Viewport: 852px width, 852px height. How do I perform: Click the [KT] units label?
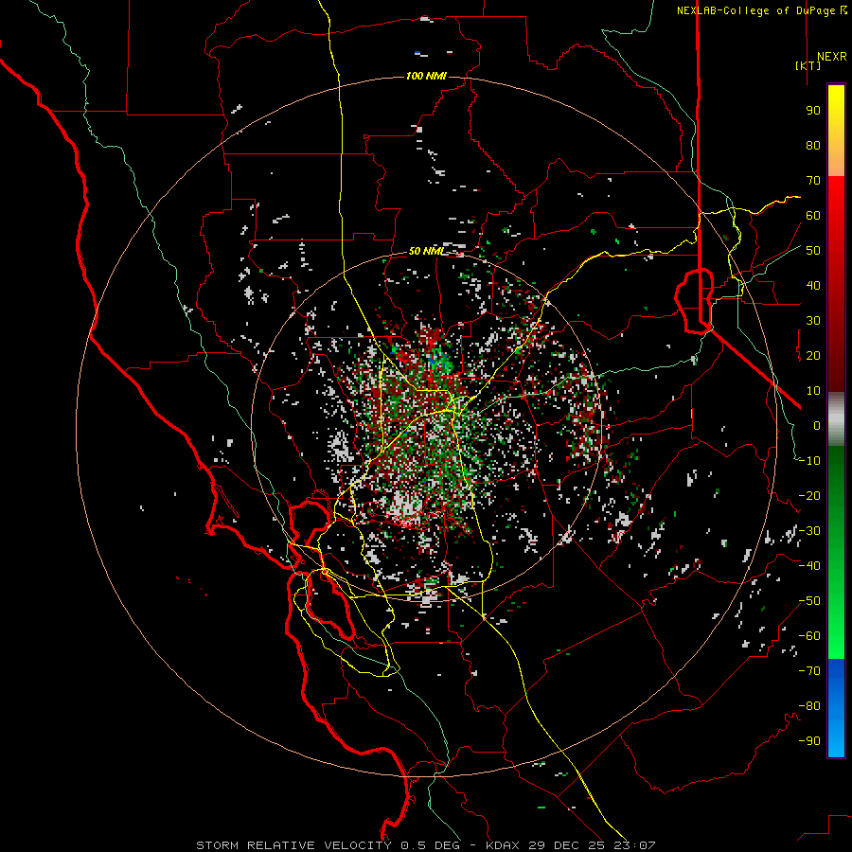tap(808, 65)
